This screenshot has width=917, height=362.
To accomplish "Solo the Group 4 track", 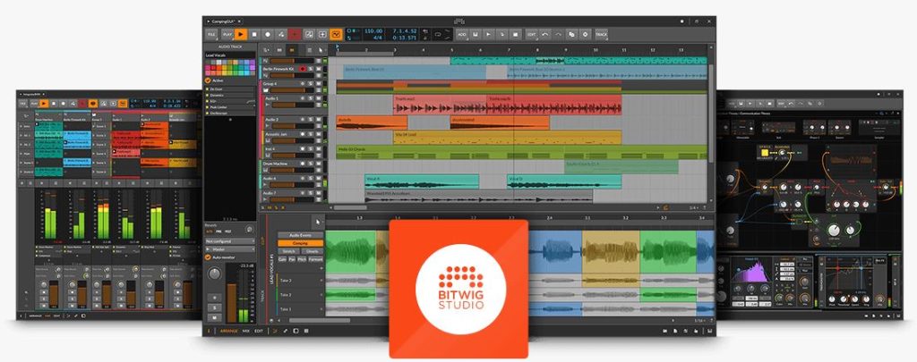I will 311,83.
